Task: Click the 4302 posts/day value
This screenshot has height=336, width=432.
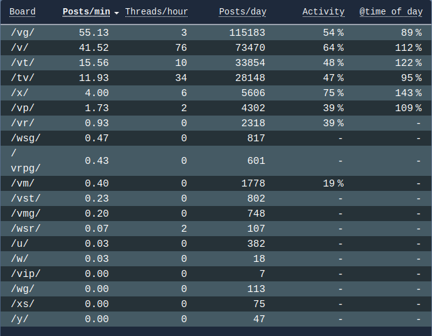Action: tap(253, 108)
